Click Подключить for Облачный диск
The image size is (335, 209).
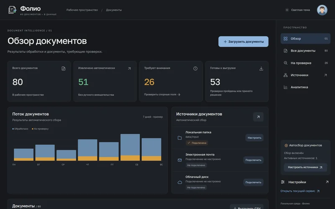point(253,182)
